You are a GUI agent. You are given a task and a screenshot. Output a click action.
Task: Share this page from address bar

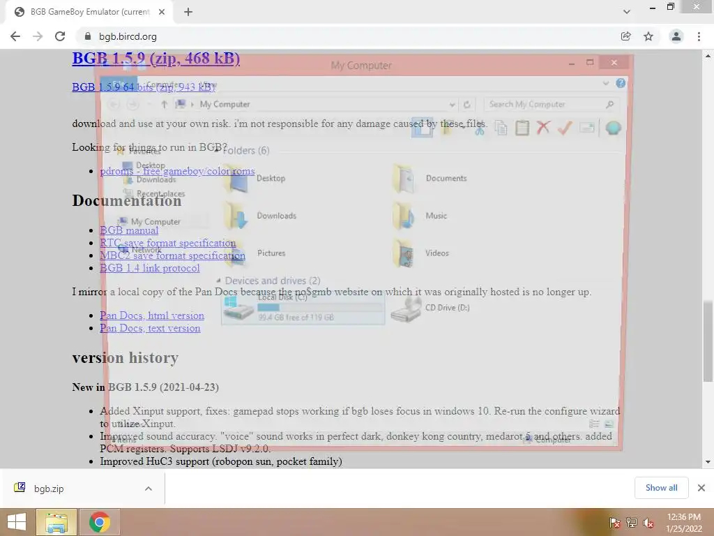[x=626, y=36]
